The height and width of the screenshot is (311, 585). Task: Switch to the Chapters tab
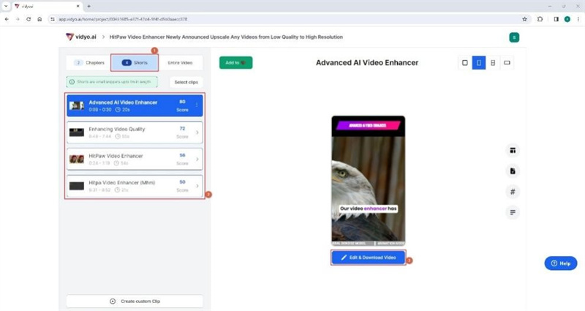coord(88,63)
